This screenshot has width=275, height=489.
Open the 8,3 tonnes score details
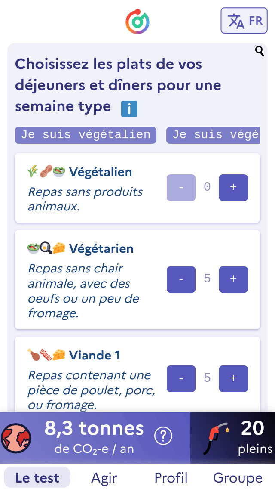95,437
